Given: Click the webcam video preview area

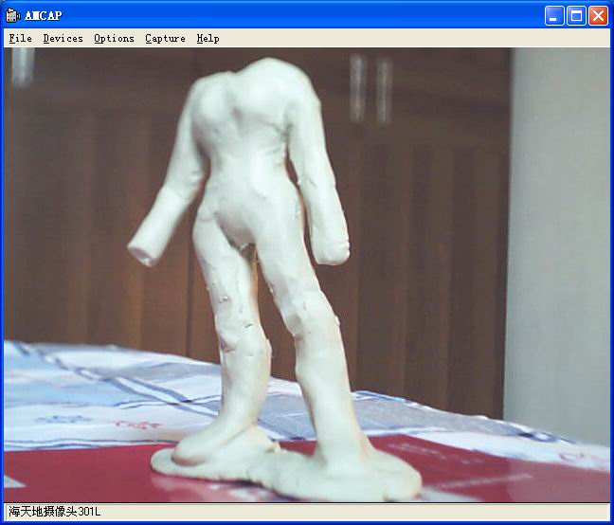Looking at the screenshot, I should [307, 275].
